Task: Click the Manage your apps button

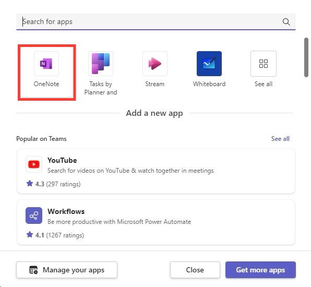Action: [x=67, y=270]
